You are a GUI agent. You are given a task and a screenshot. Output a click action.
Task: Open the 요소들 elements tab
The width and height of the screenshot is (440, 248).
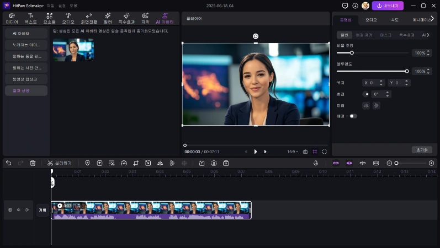coord(49,19)
